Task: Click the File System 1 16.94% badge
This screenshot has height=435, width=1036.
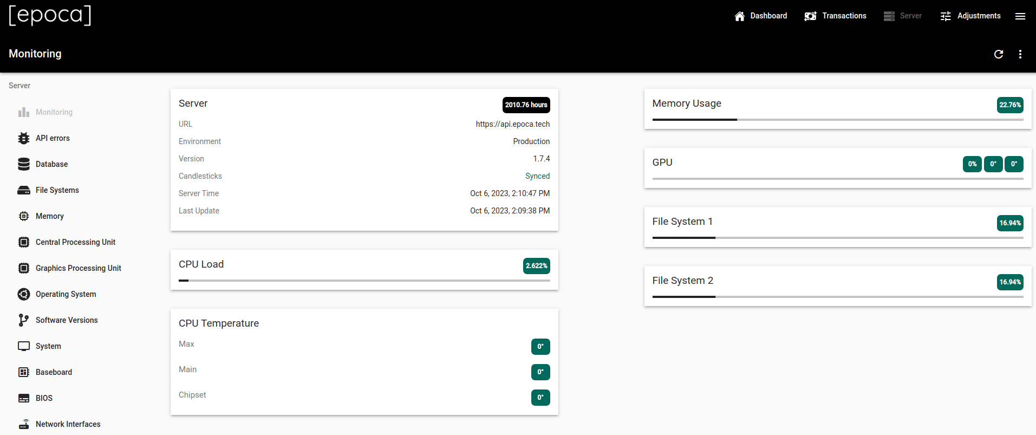Action: 1010,223
